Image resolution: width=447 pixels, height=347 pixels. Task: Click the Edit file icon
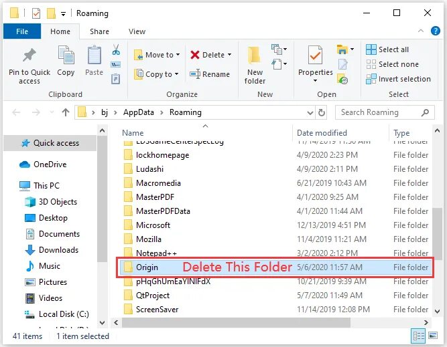click(x=342, y=64)
